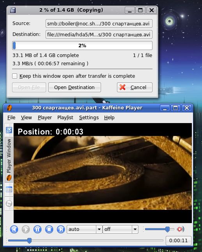This screenshot has height=252, width=202.
Task: Open the Playlist menu
Action: pos(65,118)
